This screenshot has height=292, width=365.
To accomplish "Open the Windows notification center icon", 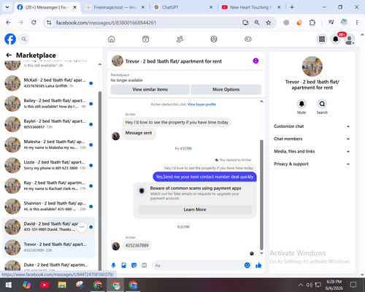I will pos(353,285).
